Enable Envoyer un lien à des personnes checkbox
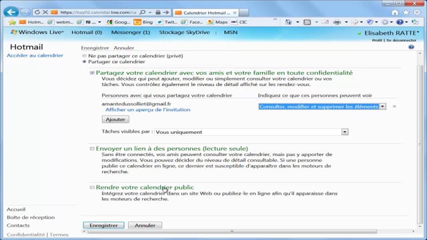The height and width of the screenshot is (240, 427). click(92, 149)
